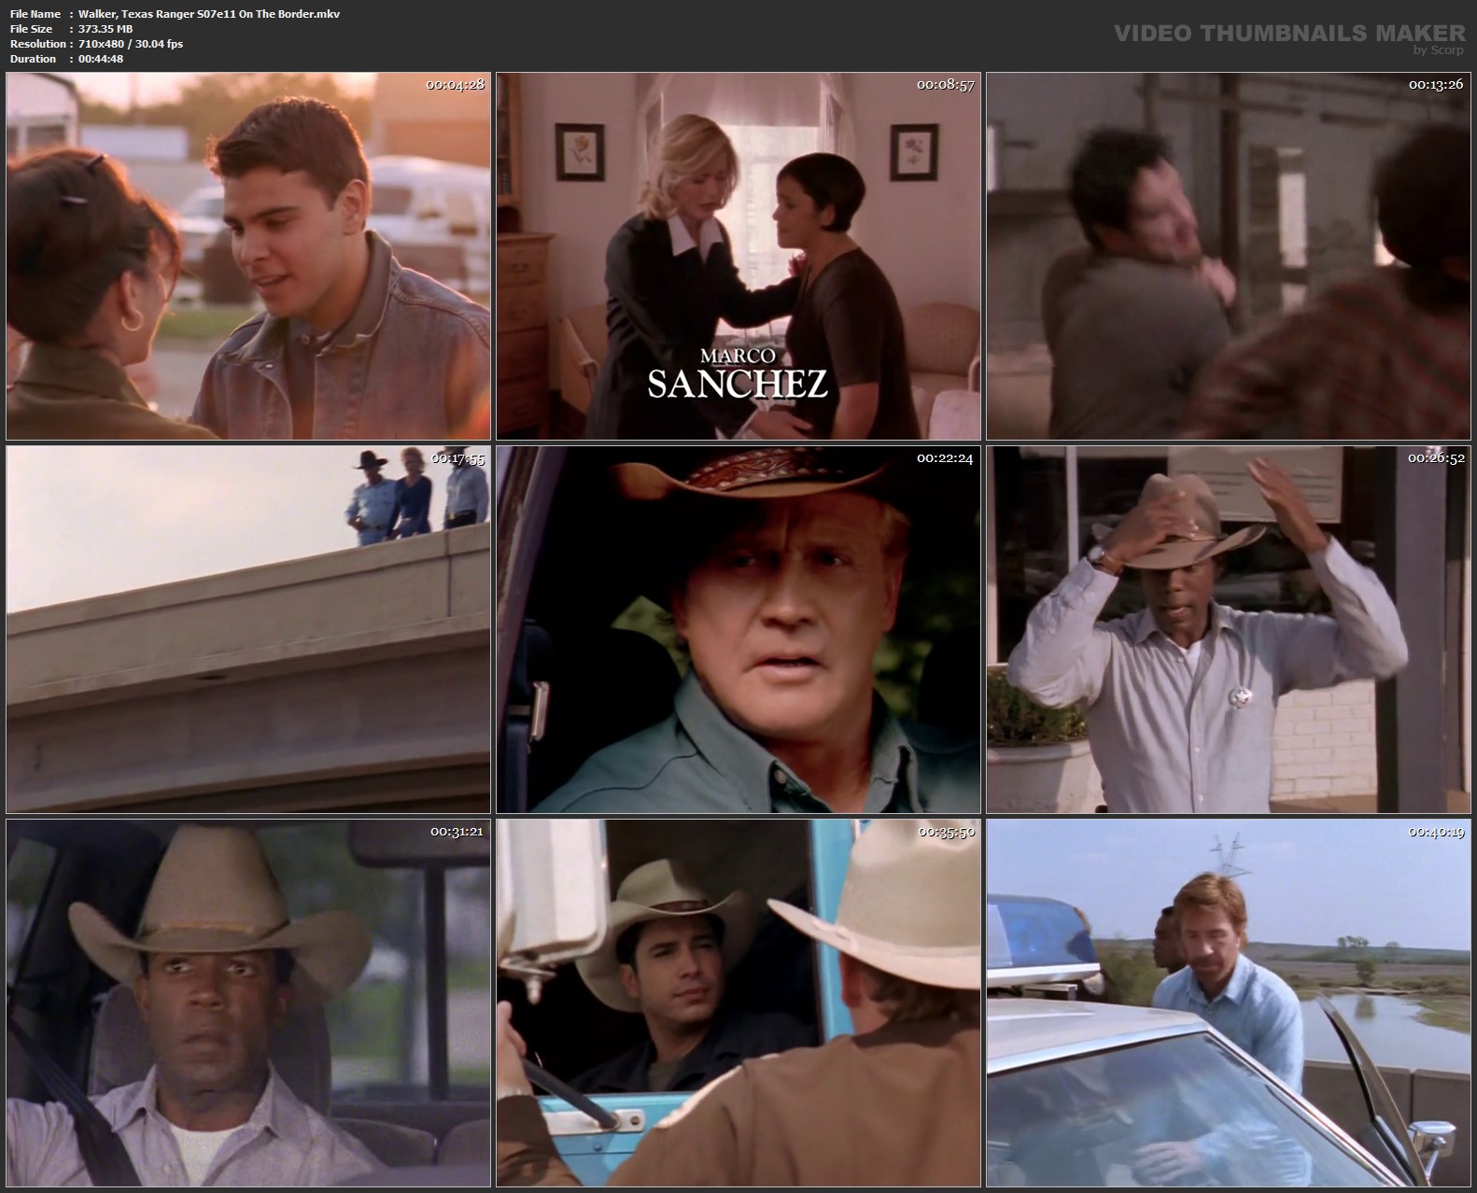Click the 00:26:52 timestamp label
This screenshot has height=1193, width=1477.
click(1436, 458)
